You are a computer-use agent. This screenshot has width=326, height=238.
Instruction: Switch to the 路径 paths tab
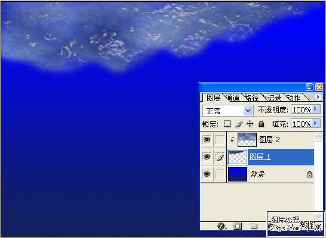pos(251,98)
